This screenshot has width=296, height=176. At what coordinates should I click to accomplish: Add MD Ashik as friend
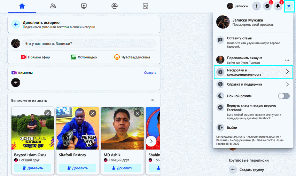pyautogui.click(x=122, y=168)
